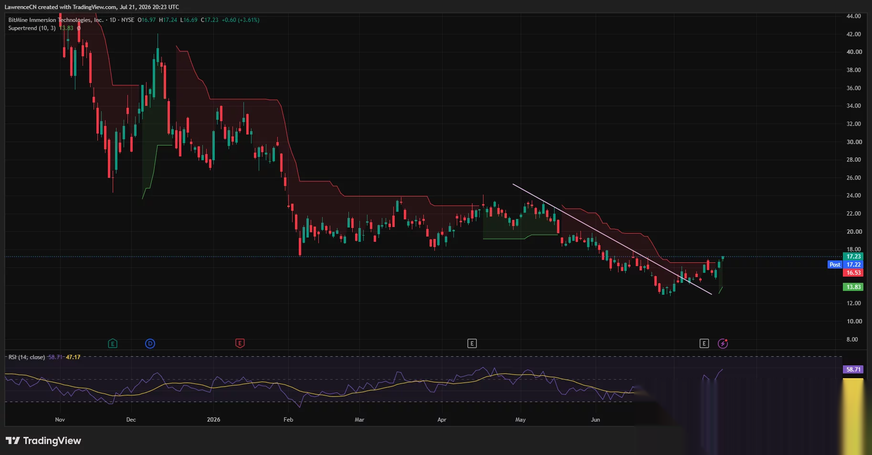Click the purple 58.71 RSI axis label
872x455 pixels.
[853, 370]
